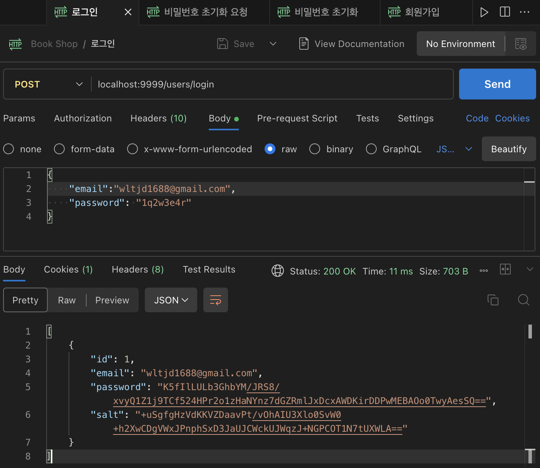Click the password line in request body

285,203
